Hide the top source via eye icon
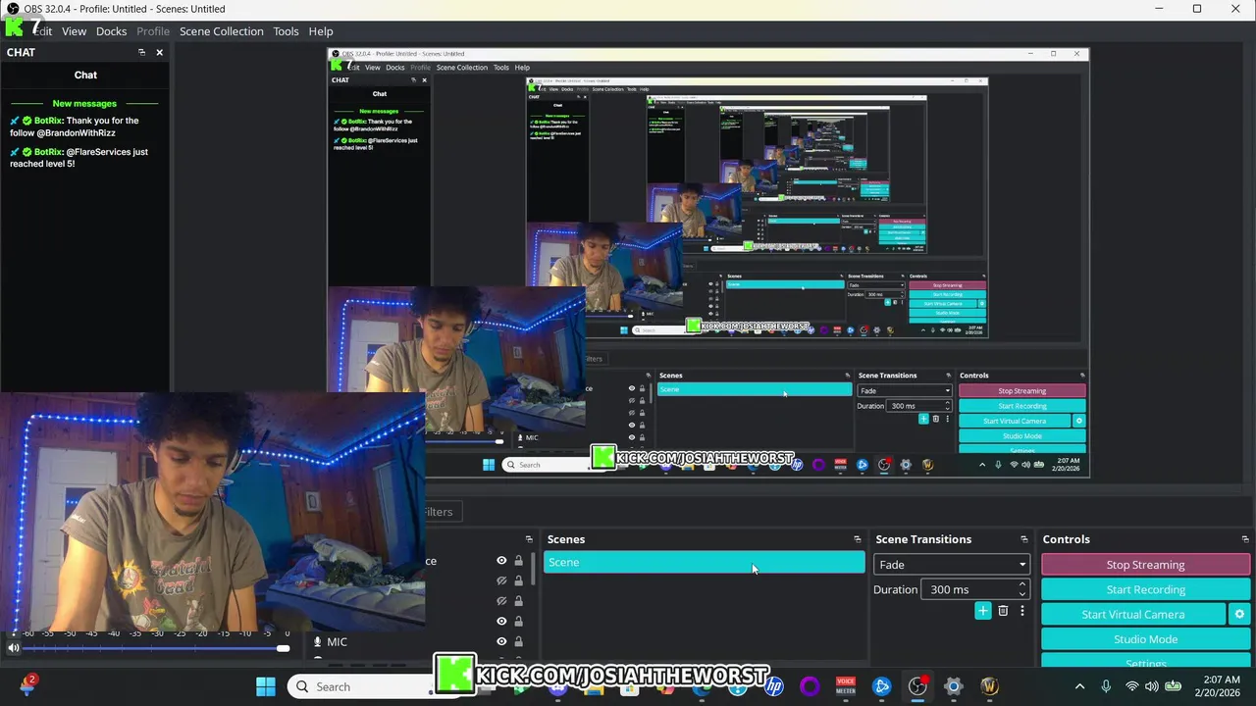This screenshot has height=706, width=1256. pos(501,561)
